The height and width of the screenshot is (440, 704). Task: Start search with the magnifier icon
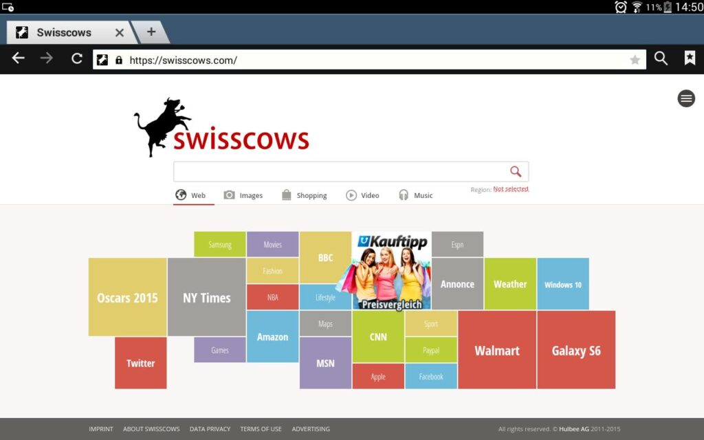click(516, 170)
